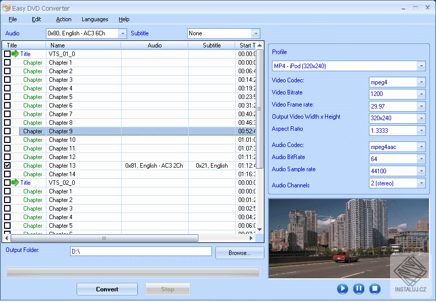Uncheck Chapter 13 for conversion
This screenshot has width=436, height=303.
click(x=6, y=165)
